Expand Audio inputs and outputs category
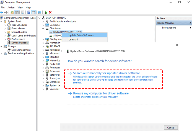Viewport: 192px width, 131px height. (x=43, y=22)
